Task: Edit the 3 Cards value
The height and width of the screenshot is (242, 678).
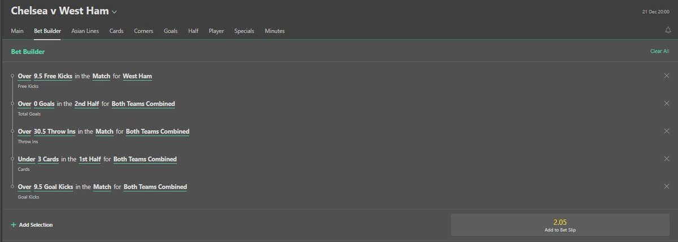Action: [47, 159]
